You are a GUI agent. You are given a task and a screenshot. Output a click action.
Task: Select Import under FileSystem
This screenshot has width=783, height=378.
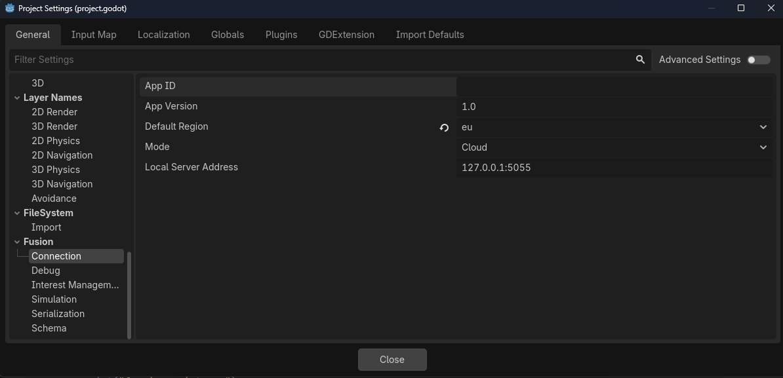tap(47, 227)
